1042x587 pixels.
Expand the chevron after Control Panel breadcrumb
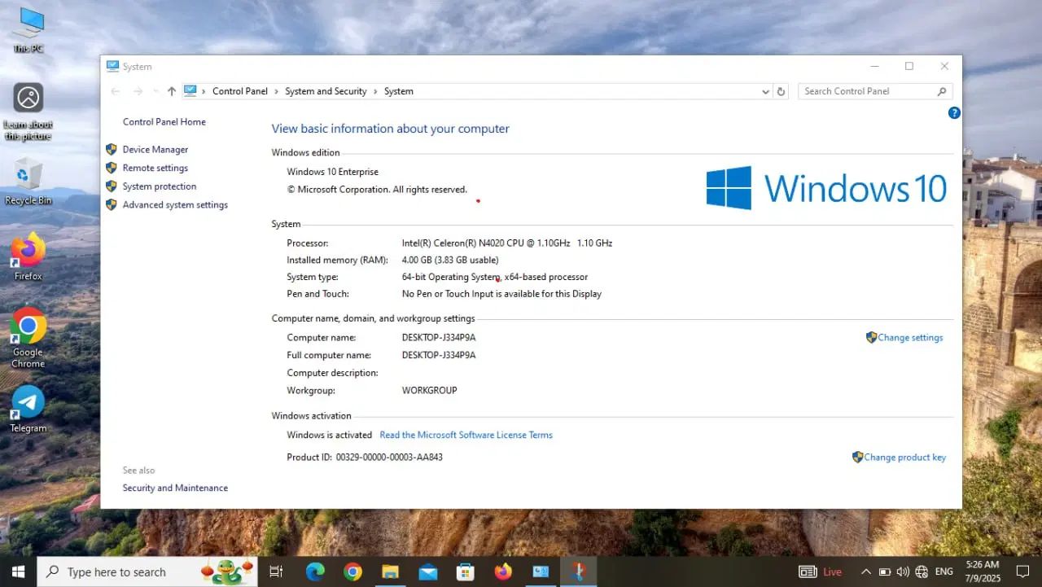point(277,92)
